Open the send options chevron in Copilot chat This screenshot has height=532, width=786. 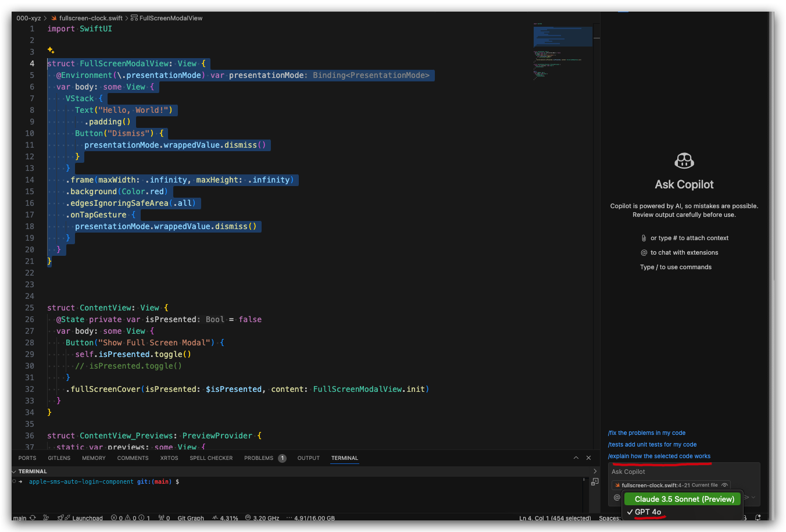pos(753,497)
